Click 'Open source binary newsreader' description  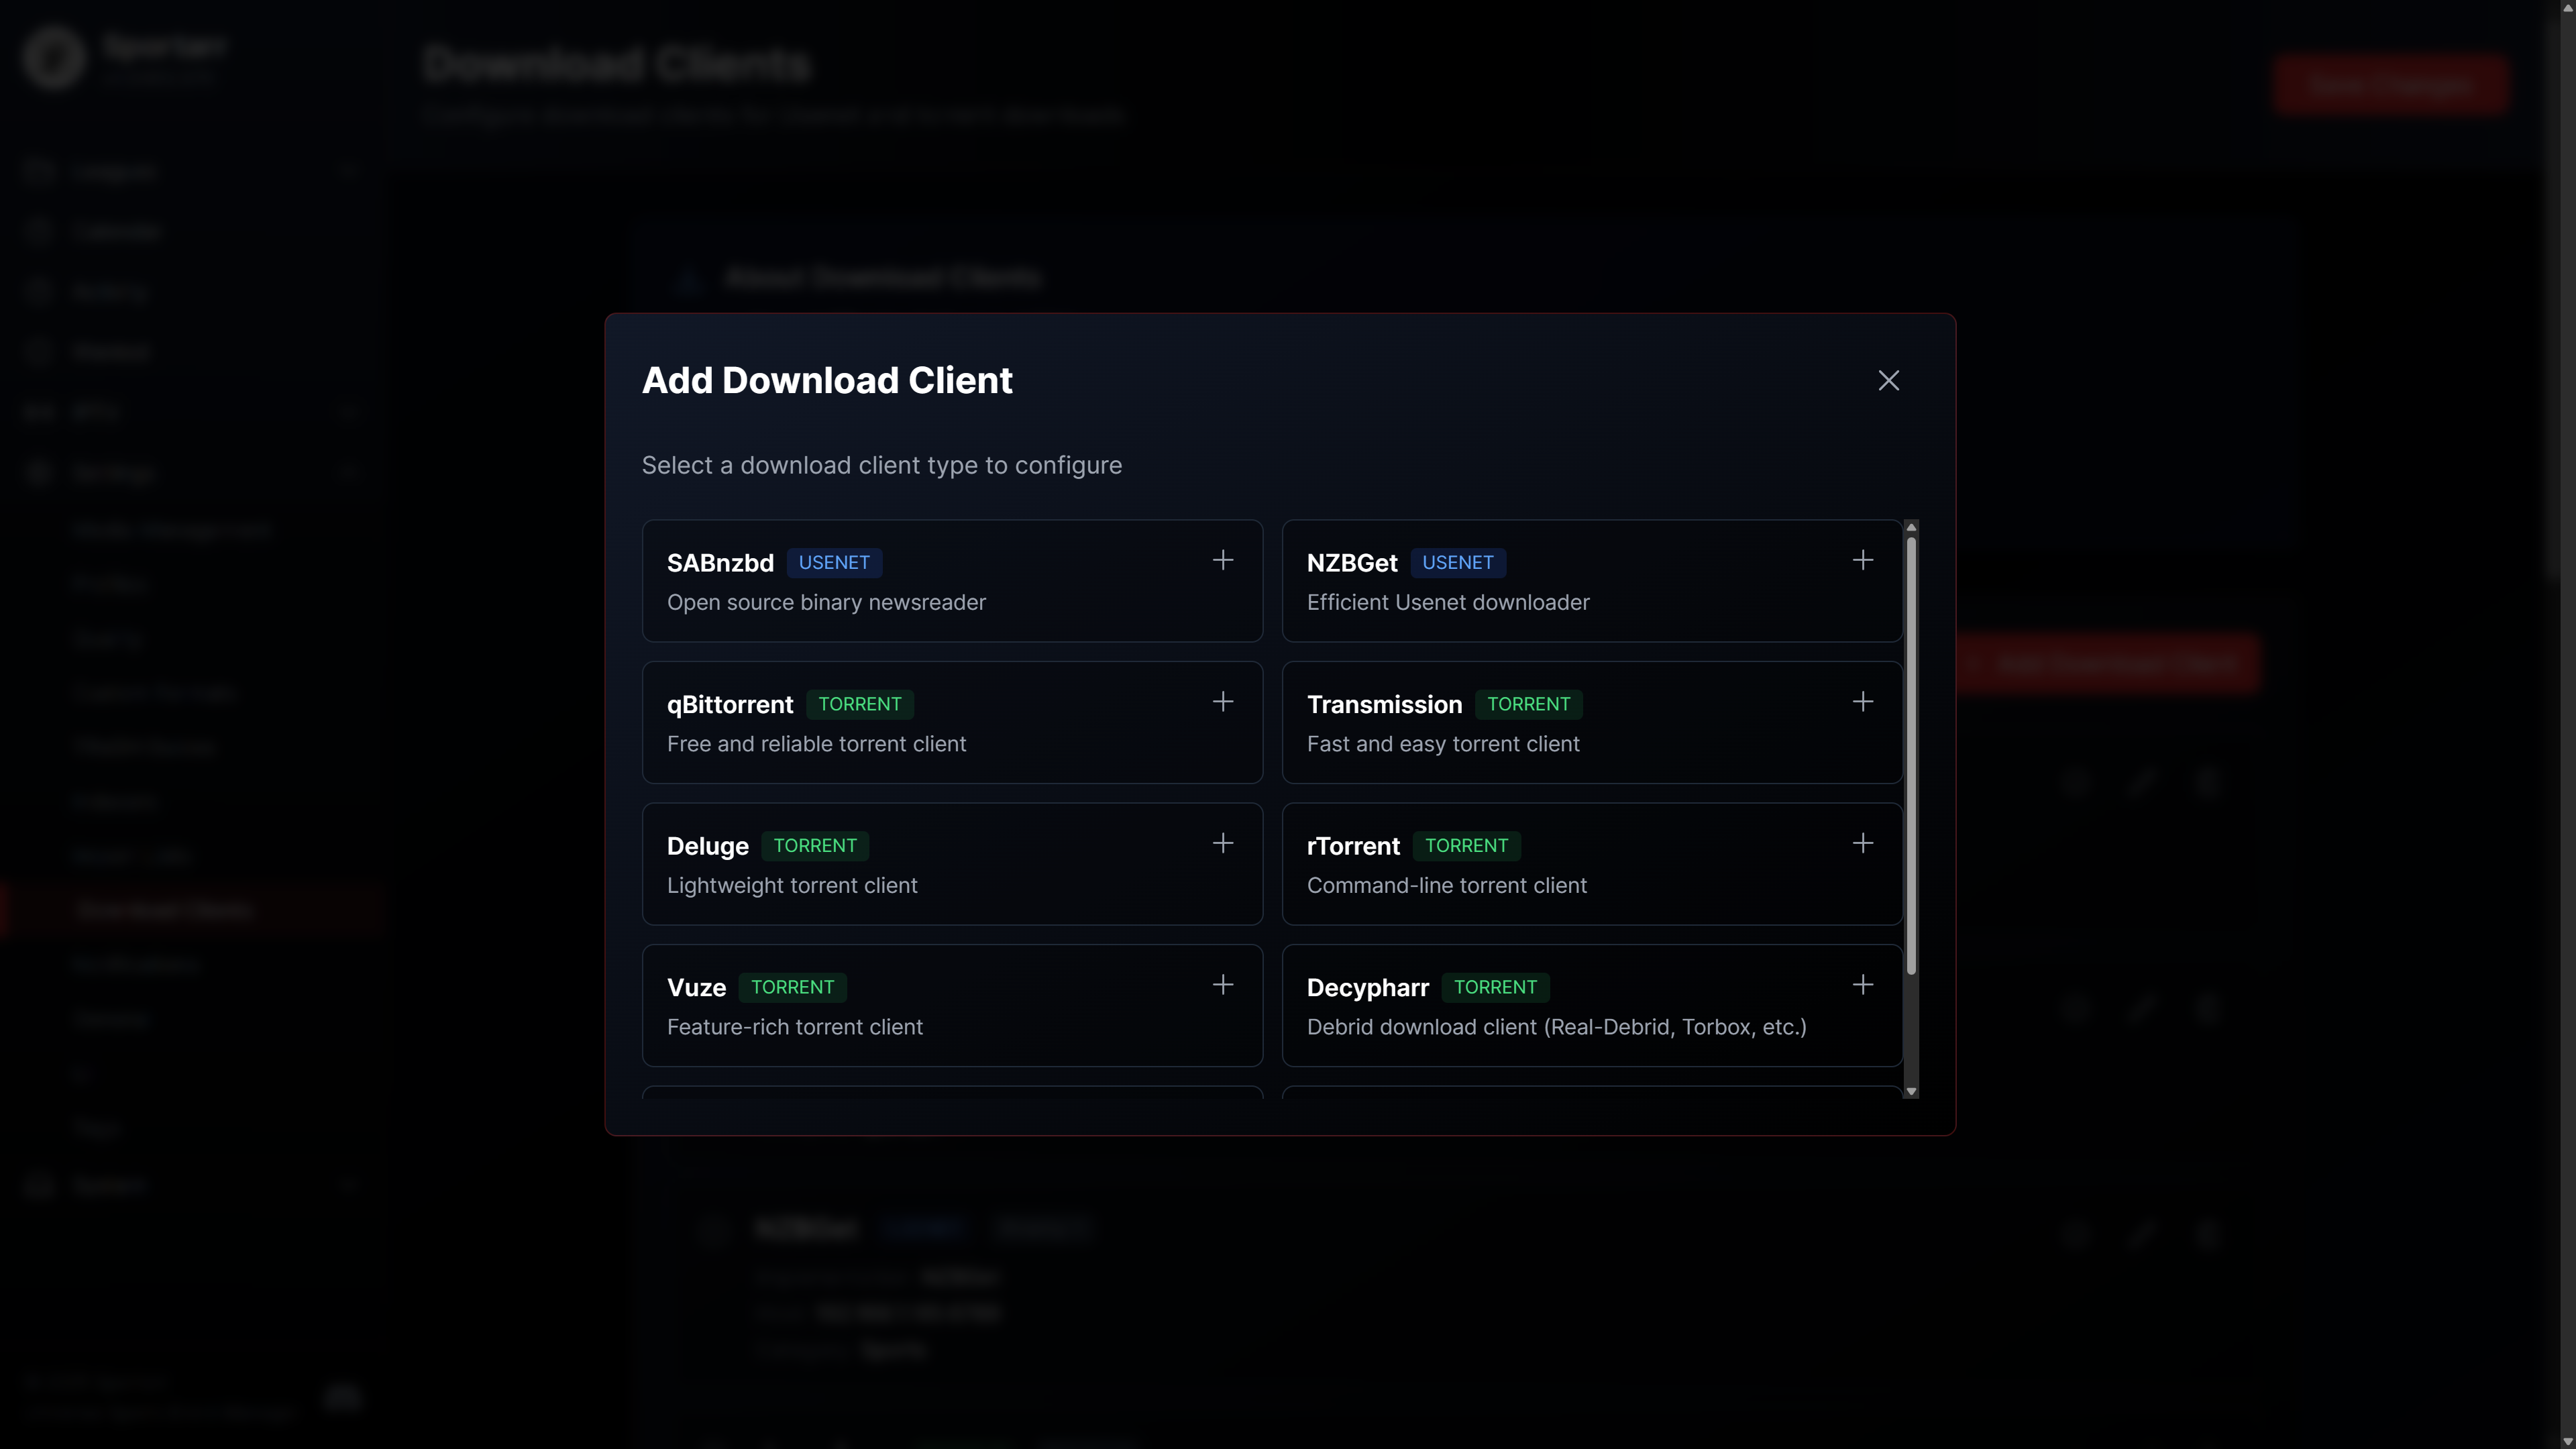point(826,602)
